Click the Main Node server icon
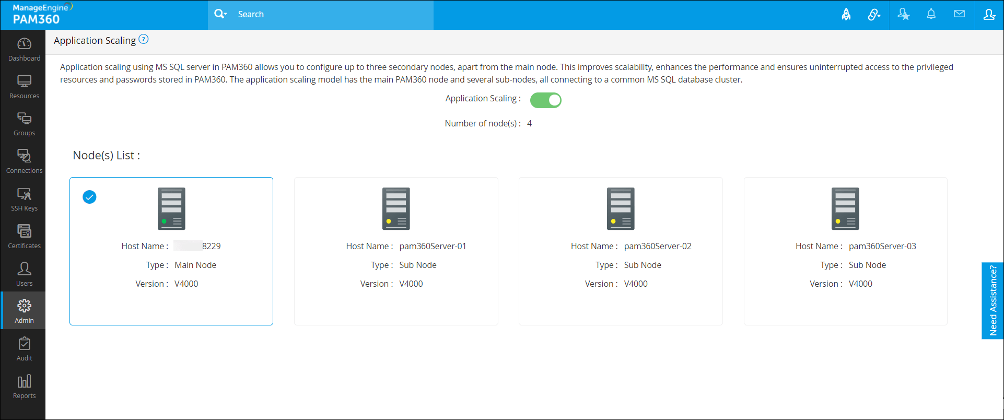Viewport: 1004px width, 420px height. pos(171,208)
